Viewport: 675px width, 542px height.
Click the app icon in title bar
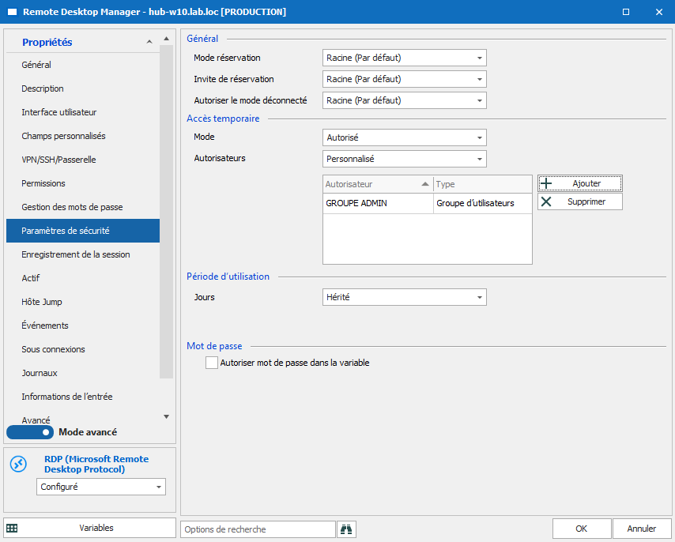[12, 12]
